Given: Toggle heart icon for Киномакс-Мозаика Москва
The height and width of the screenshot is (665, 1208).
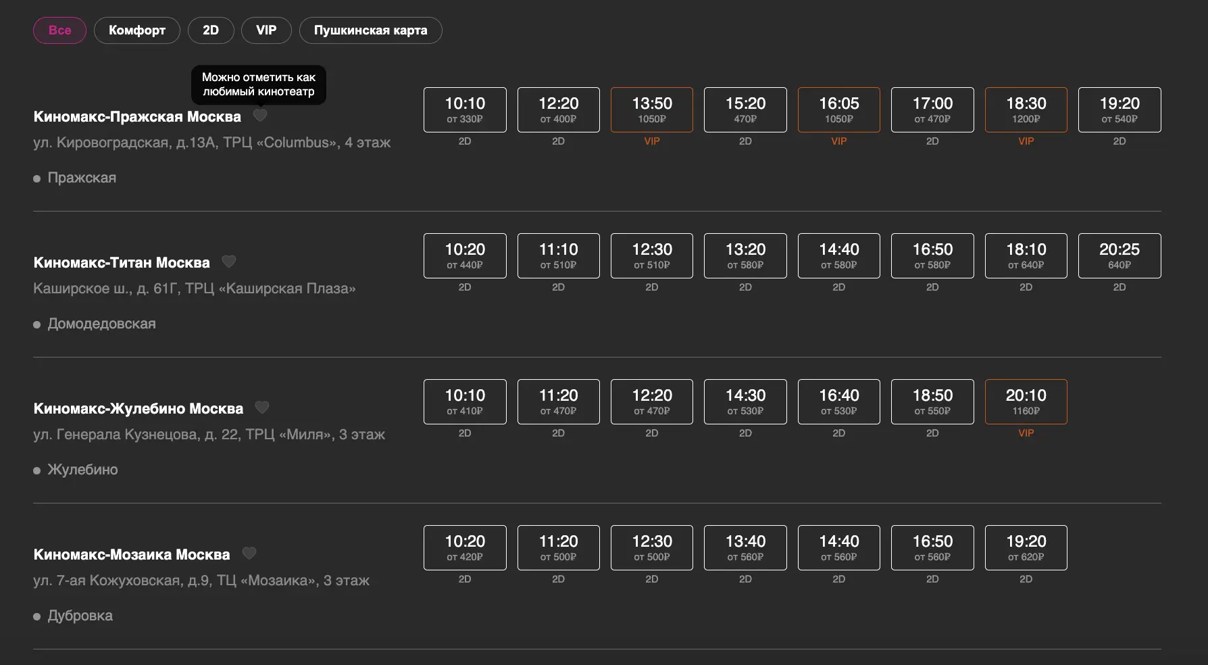Looking at the screenshot, I should (x=249, y=553).
